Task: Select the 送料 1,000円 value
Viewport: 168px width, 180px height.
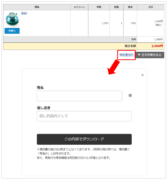Action: pyautogui.click(x=159, y=39)
